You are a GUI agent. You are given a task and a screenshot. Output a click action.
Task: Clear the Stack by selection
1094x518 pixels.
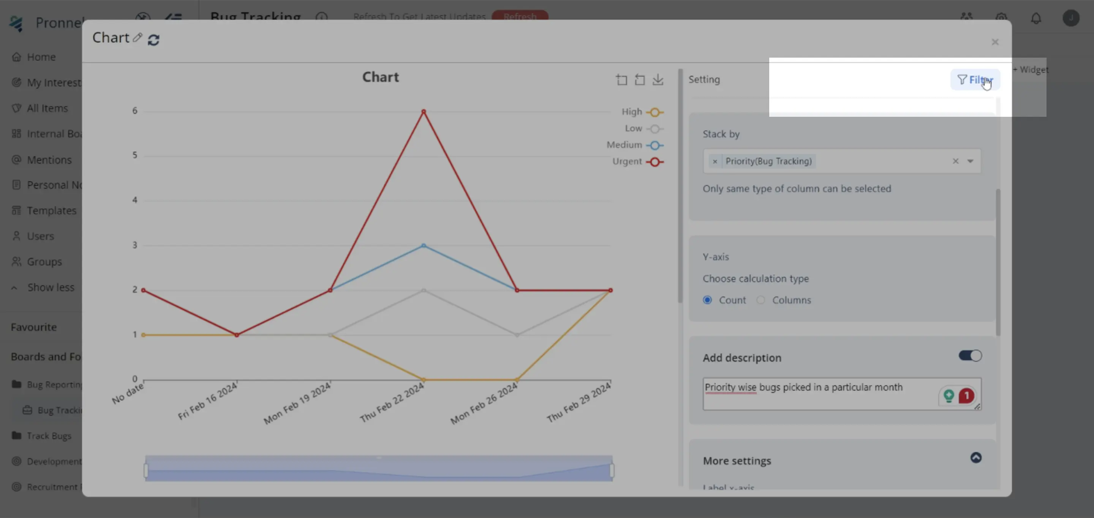956,161
